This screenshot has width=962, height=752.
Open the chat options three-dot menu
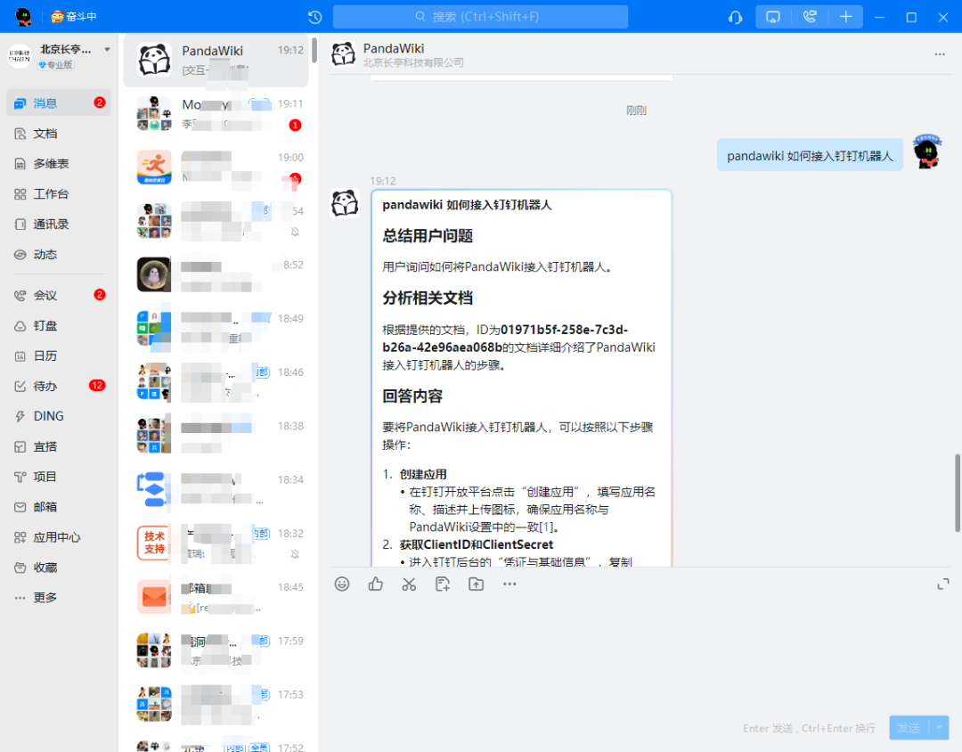click(x=940, y=54)
